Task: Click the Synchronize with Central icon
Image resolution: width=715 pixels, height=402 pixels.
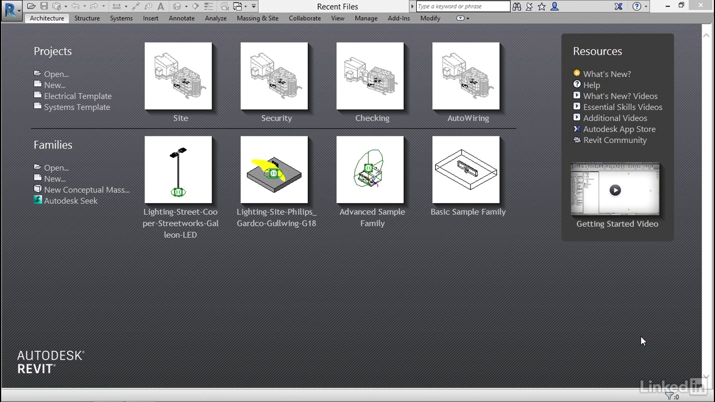Action: (56, 7)
